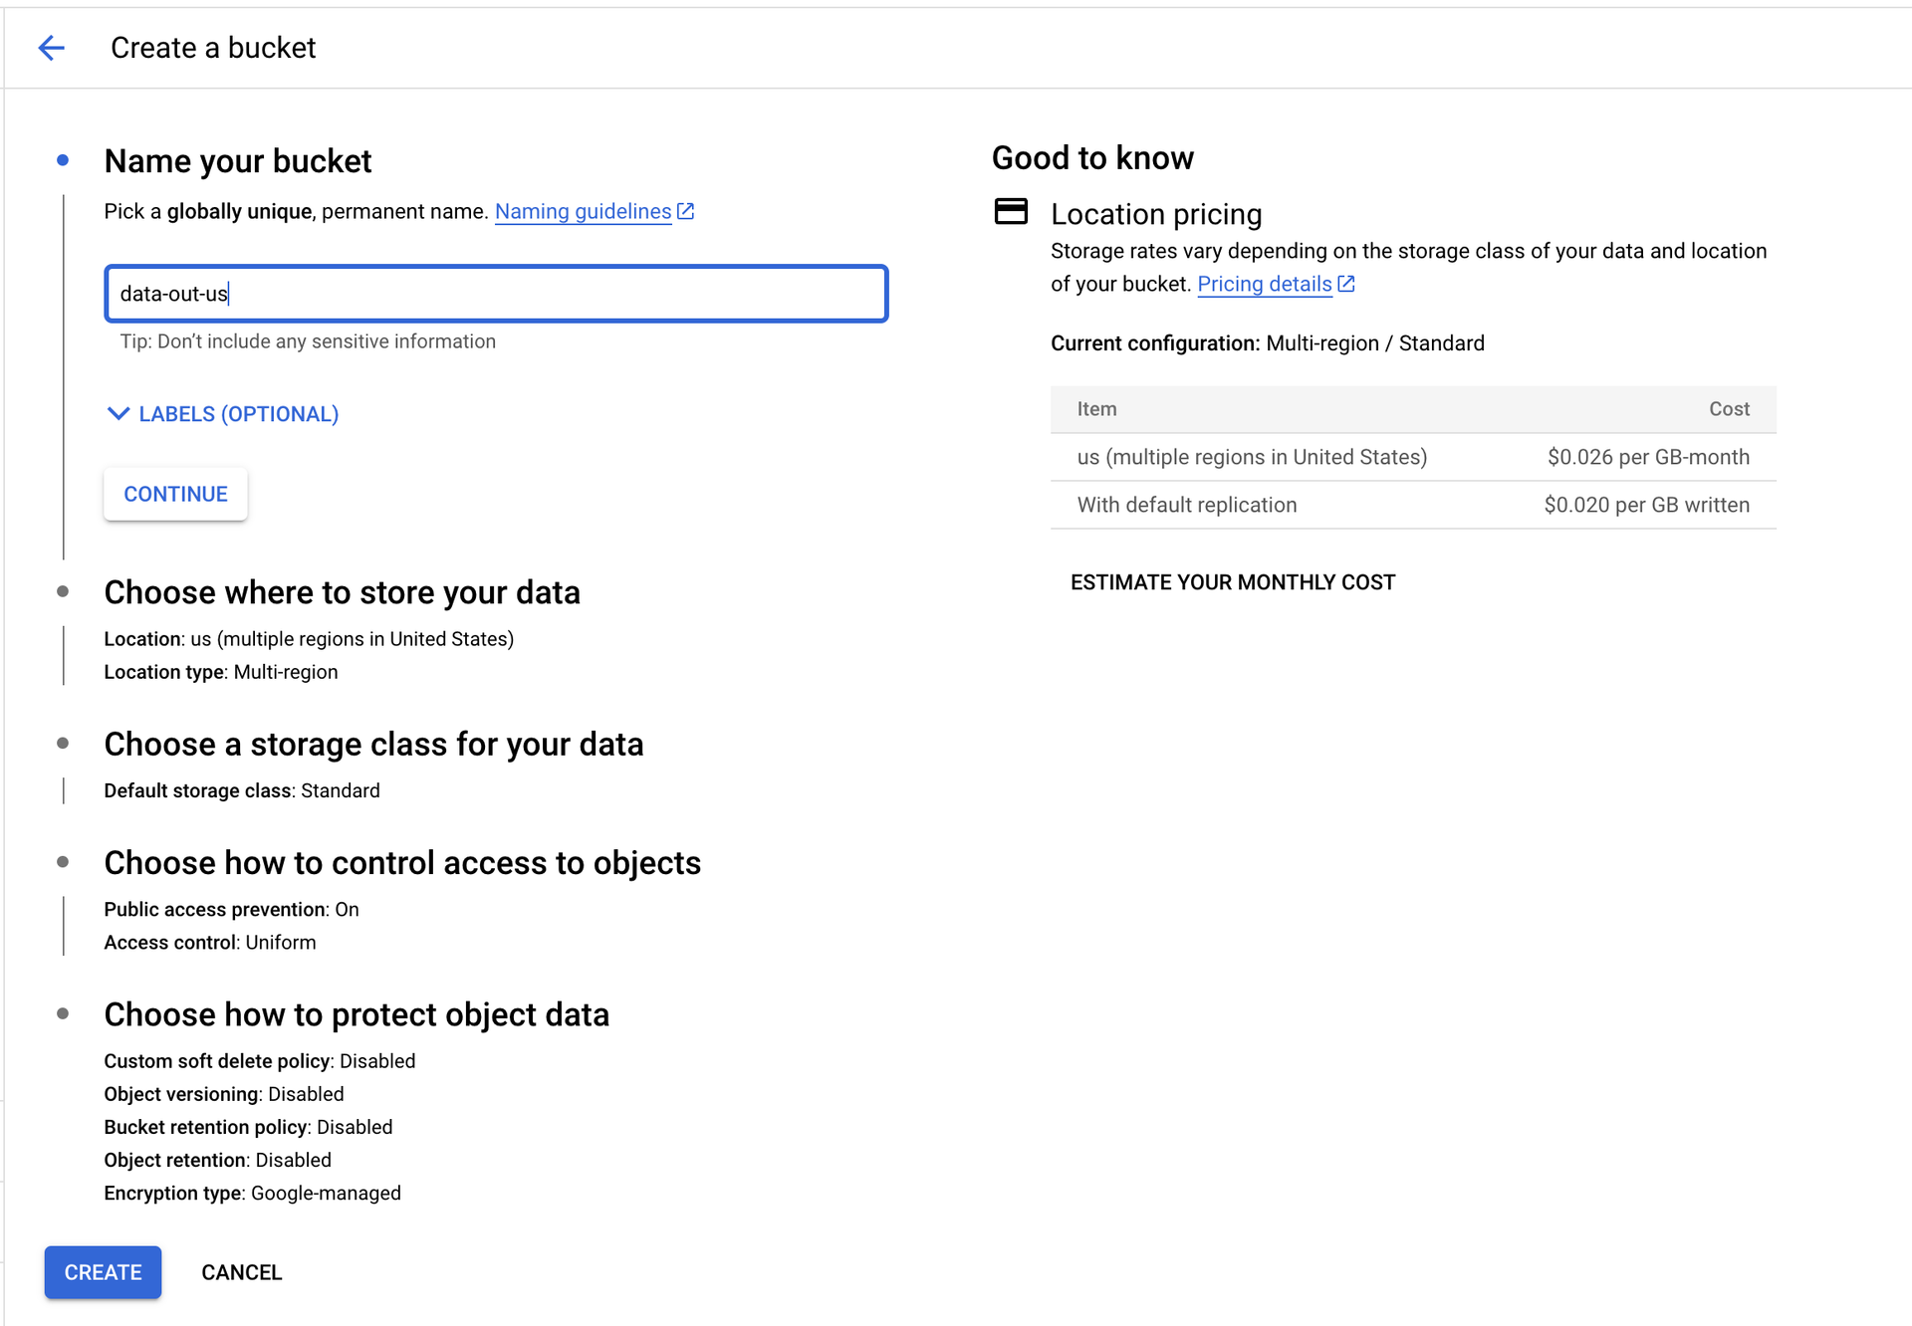This screenshot has height=1326, width=1912.
Task: Expand Choose where to store your data
Action: point(342,592)
